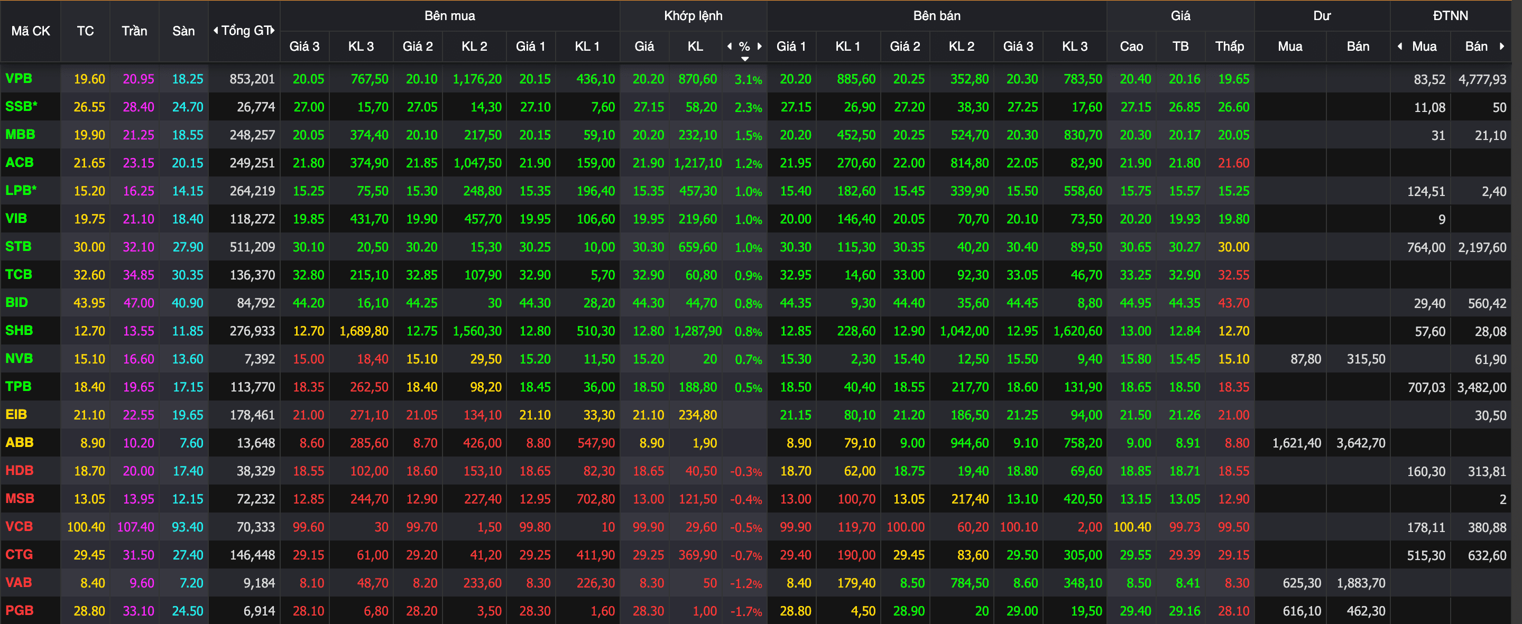Click VPB total value 853,201
This screenshot has width=1522, height=624.
252,79
